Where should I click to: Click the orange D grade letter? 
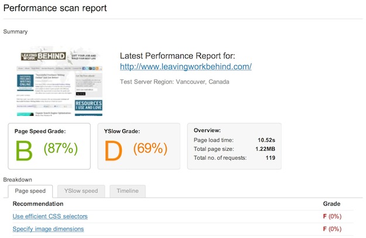click(x=114, y=150)
